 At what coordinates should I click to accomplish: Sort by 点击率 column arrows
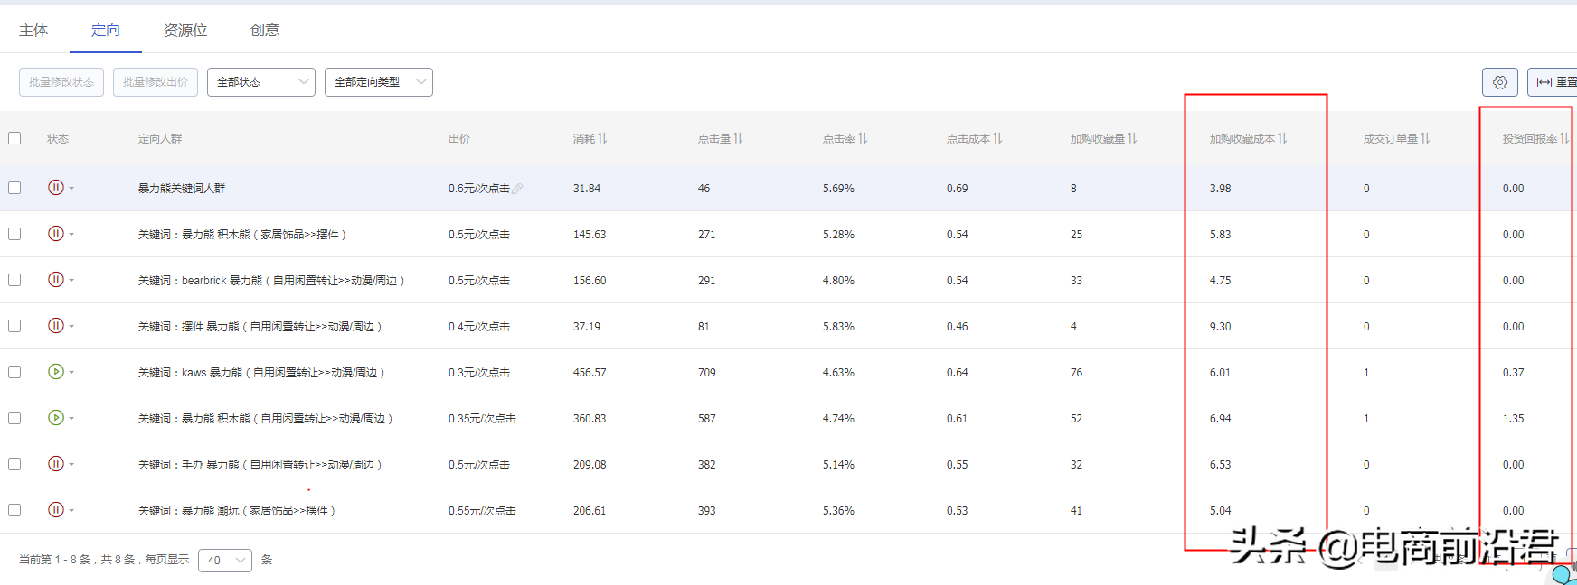(x=863, y=138)
